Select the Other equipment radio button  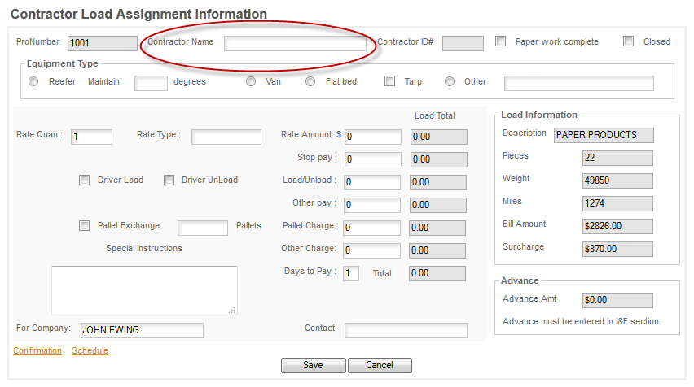[450, 82]
